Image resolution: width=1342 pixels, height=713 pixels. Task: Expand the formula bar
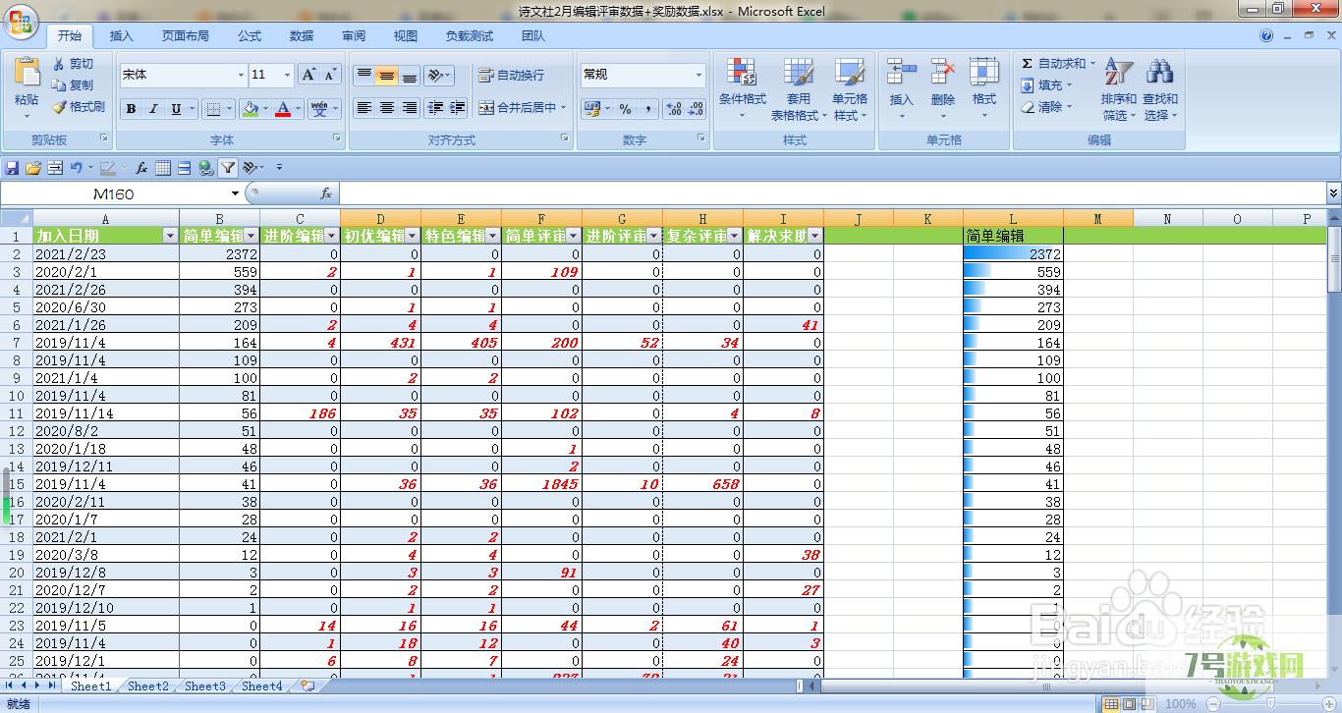point(1333,194)
